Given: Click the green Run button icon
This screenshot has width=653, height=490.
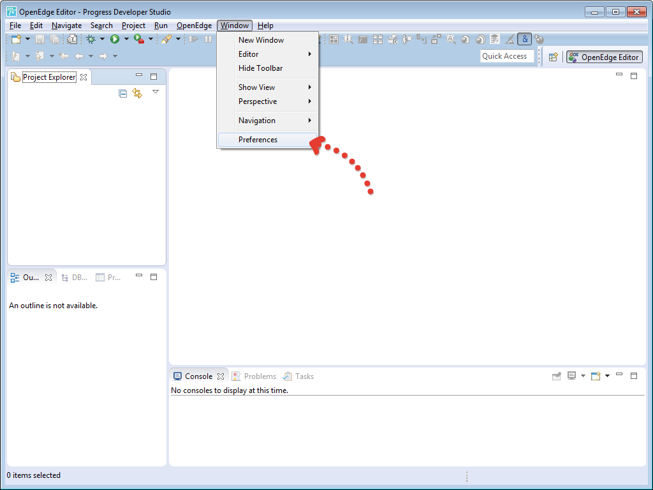Looking at the screenshot, I should point(115,39).
